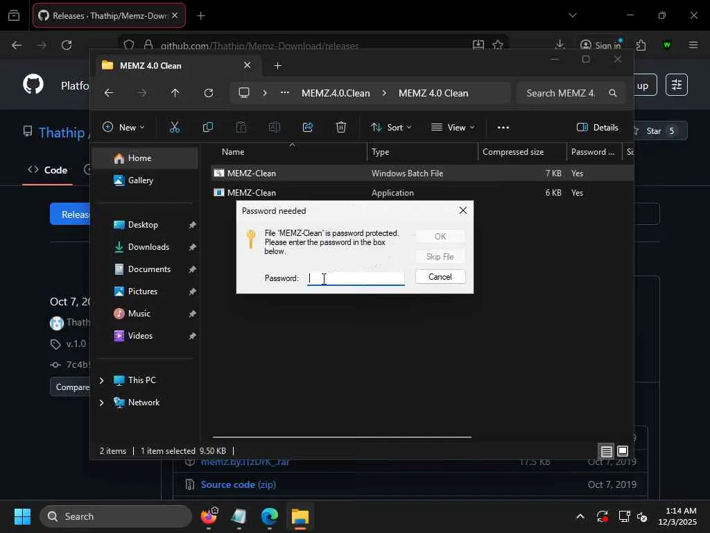Sort by the Type column header
This screenshot has width=710, height=533.
422,152
